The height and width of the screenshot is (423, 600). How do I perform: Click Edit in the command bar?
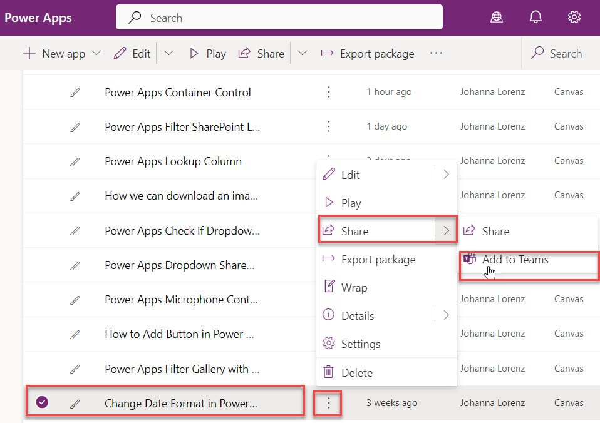(132, 54)
